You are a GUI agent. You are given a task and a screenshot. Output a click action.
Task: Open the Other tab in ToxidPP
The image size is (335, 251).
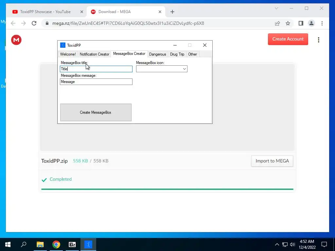pos(192,54)
